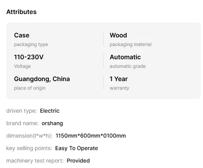Click the place of origin label

30,88
